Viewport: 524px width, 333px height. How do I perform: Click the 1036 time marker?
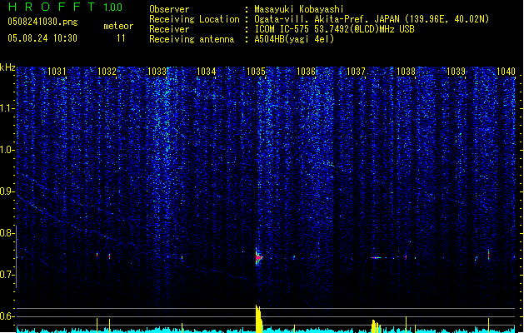pyautogui.click(x=306, y=72)
